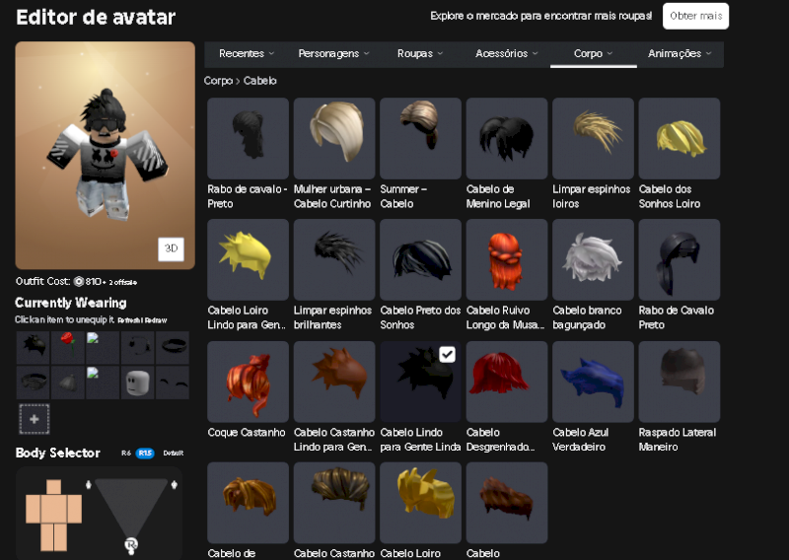Unequip the black spiky hair item
789x560 pixels.
coord(34,347)
